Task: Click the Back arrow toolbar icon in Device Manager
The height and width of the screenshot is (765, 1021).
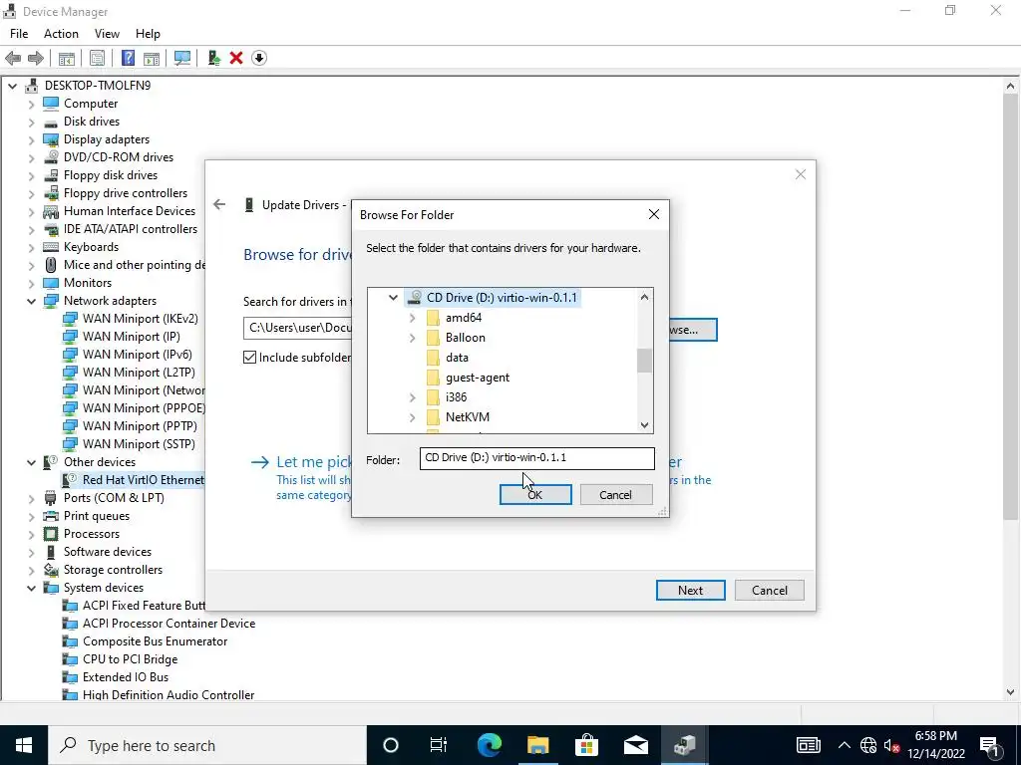Action: tap(13, 58)
